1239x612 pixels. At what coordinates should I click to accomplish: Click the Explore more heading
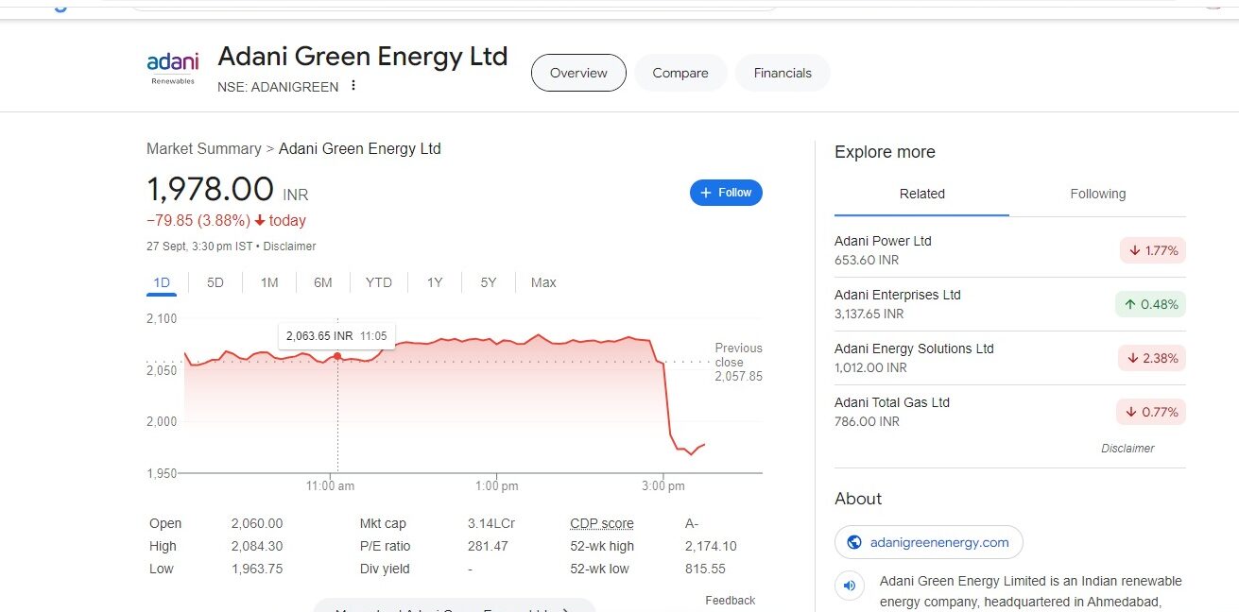point(885,152)
